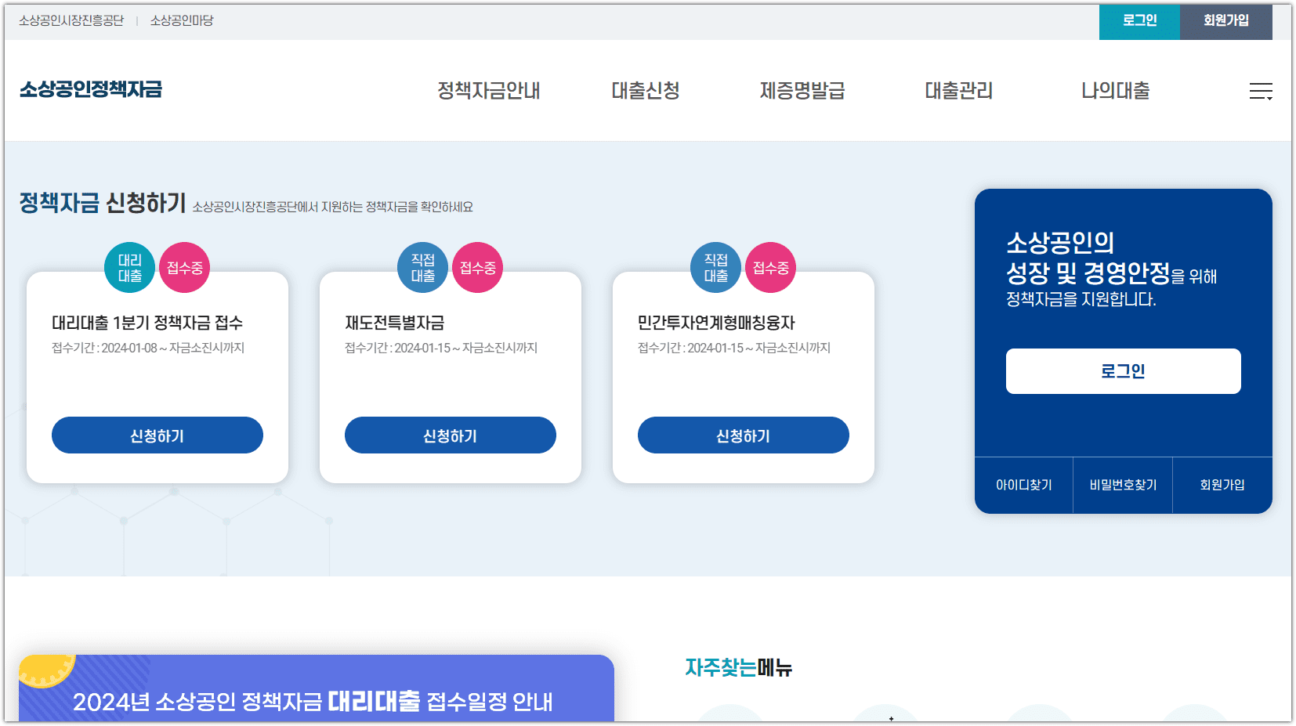
Task: Click the 대리대출 badge on first card
Action: 129,267
